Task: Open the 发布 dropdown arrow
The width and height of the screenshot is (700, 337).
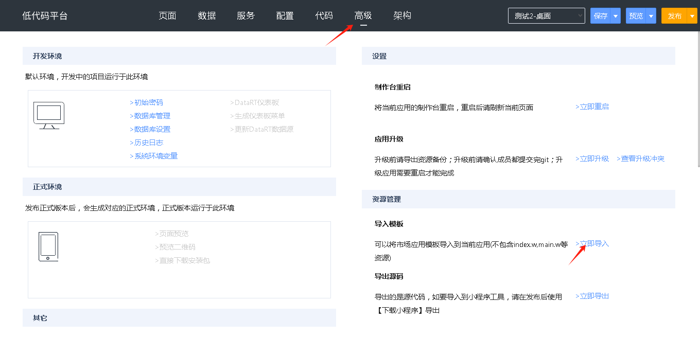Action: pyautogui.click(x=692, y=16)
